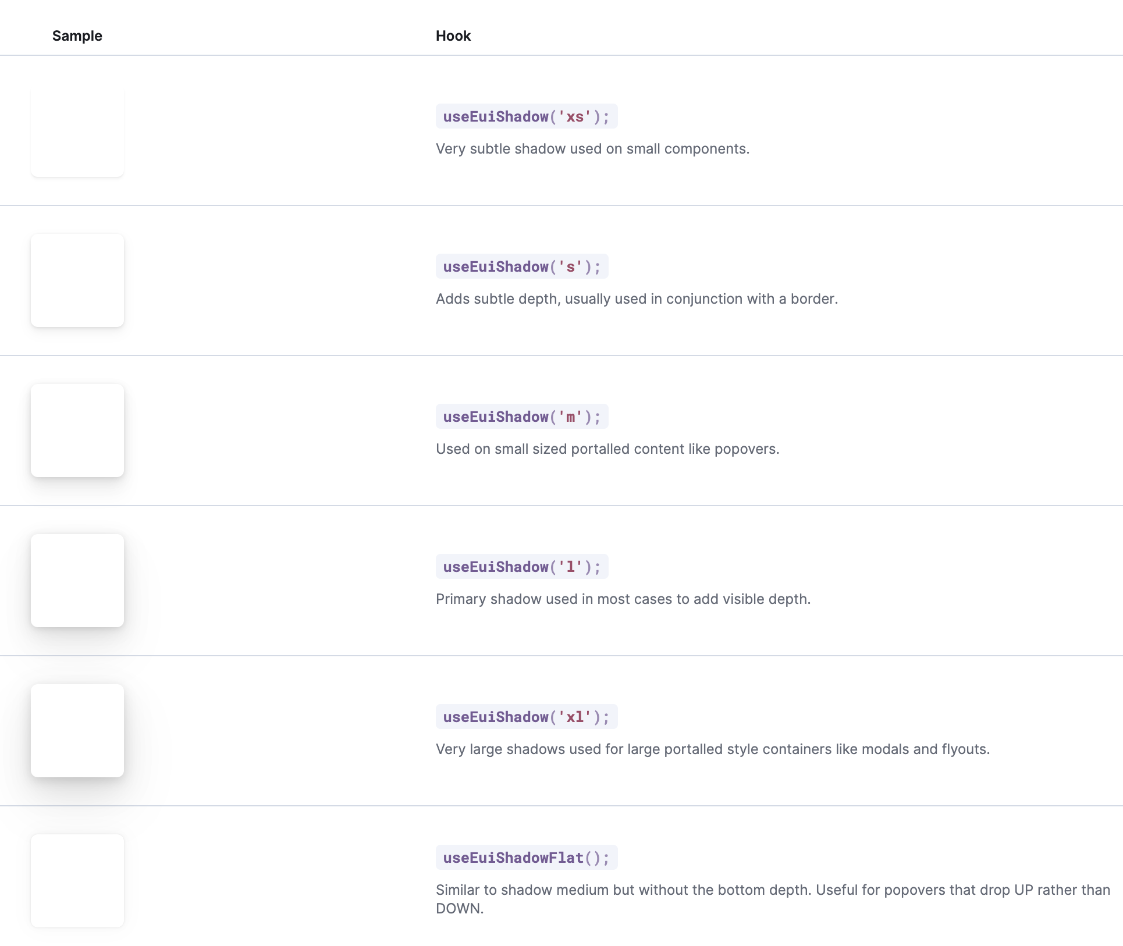Click the modals and flyouts description
The width and height of the screenshot is (1123, 946).
[712, 749]
